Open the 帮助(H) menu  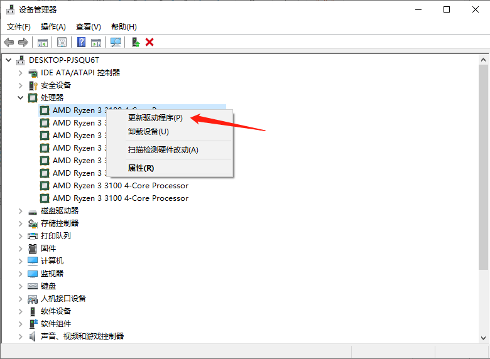[x=124, y=27]
